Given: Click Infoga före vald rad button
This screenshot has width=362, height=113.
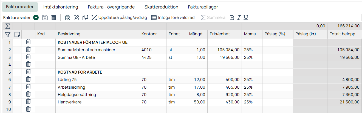Looking at the screenshot, I should [173, 18].
